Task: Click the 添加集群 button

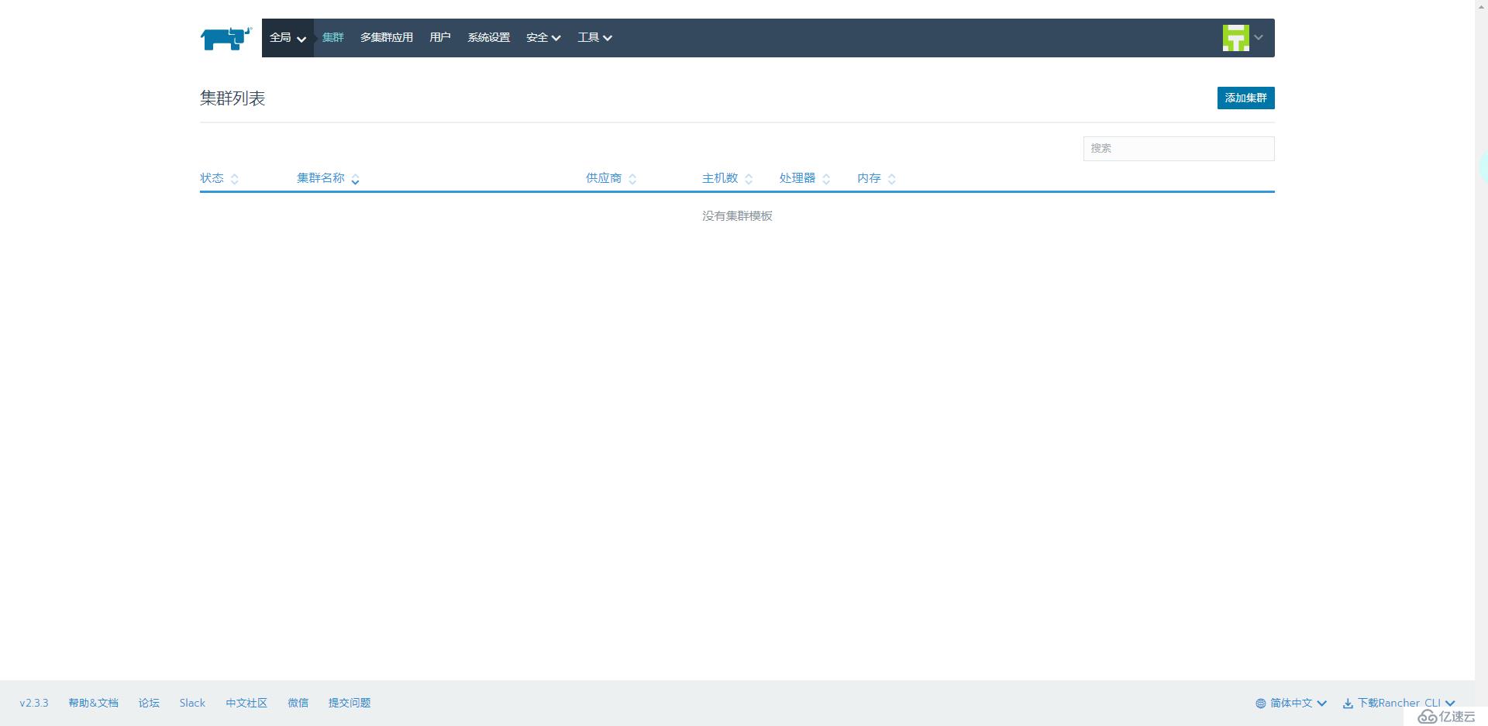Action: tap(1245, 98)
